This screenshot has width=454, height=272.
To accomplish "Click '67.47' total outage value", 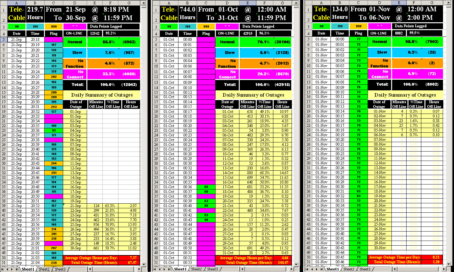I will coord(129,262).
